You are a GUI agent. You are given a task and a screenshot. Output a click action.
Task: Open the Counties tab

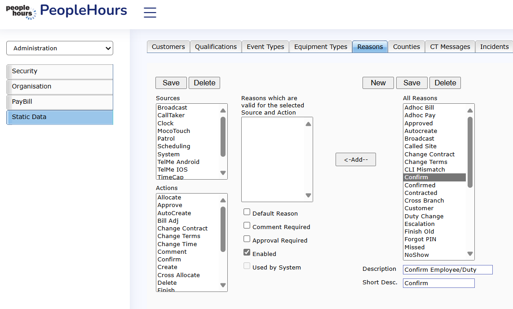pyautogui.click(x=406, y=47)
